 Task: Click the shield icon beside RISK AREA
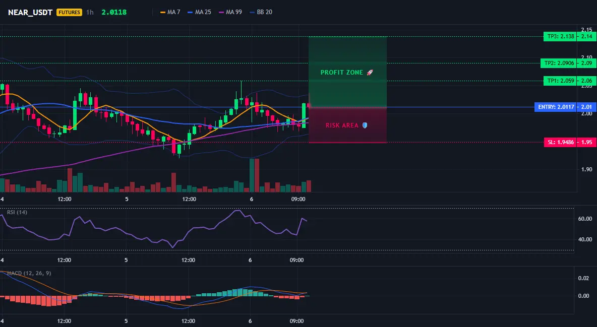click(x=365, y=125)
